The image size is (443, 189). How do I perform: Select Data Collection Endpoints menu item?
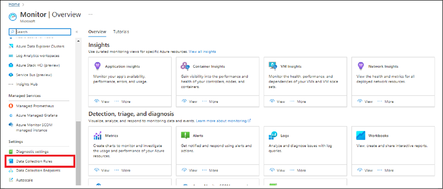39,170
